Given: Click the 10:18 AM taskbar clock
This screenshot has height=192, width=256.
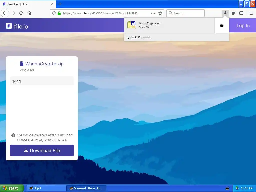Looking at the screenshot, I should 247,188.
